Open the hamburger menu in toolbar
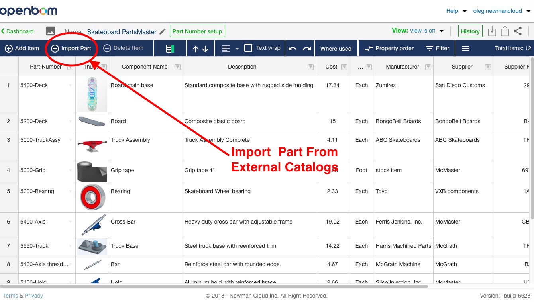Screen dimensions: 534x302 466,49
